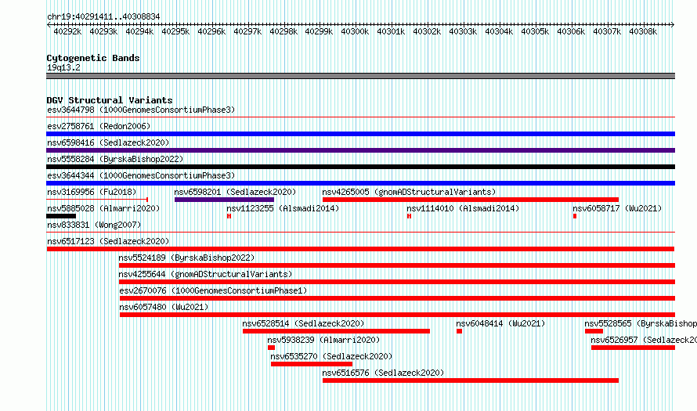Screen dimensions: 697x411
Task: Open nsv4255644 (gnomADStructuralVariants) label
Action: 205,274
